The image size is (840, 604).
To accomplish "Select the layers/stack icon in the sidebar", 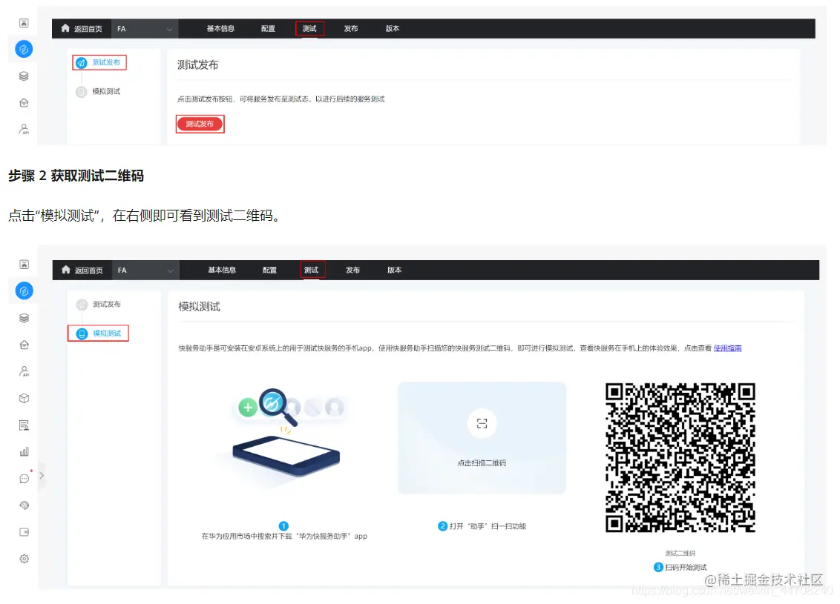I will coord(22,317).
